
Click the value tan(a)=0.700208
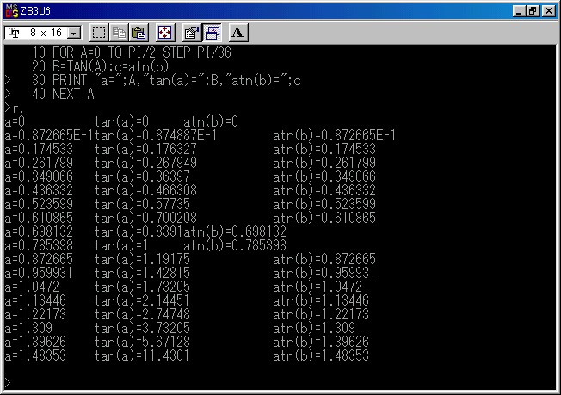click(x=145, y=218)
